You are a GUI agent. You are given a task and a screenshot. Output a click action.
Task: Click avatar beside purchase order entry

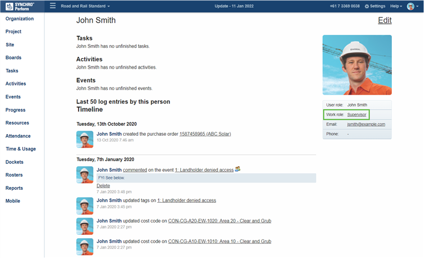coord(85,139)
